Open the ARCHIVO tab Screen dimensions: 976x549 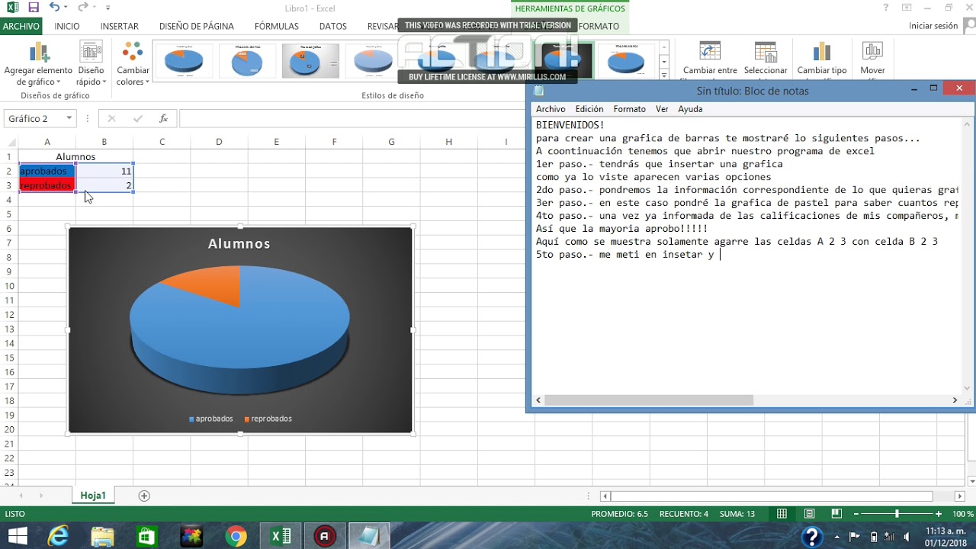point(21,26)
